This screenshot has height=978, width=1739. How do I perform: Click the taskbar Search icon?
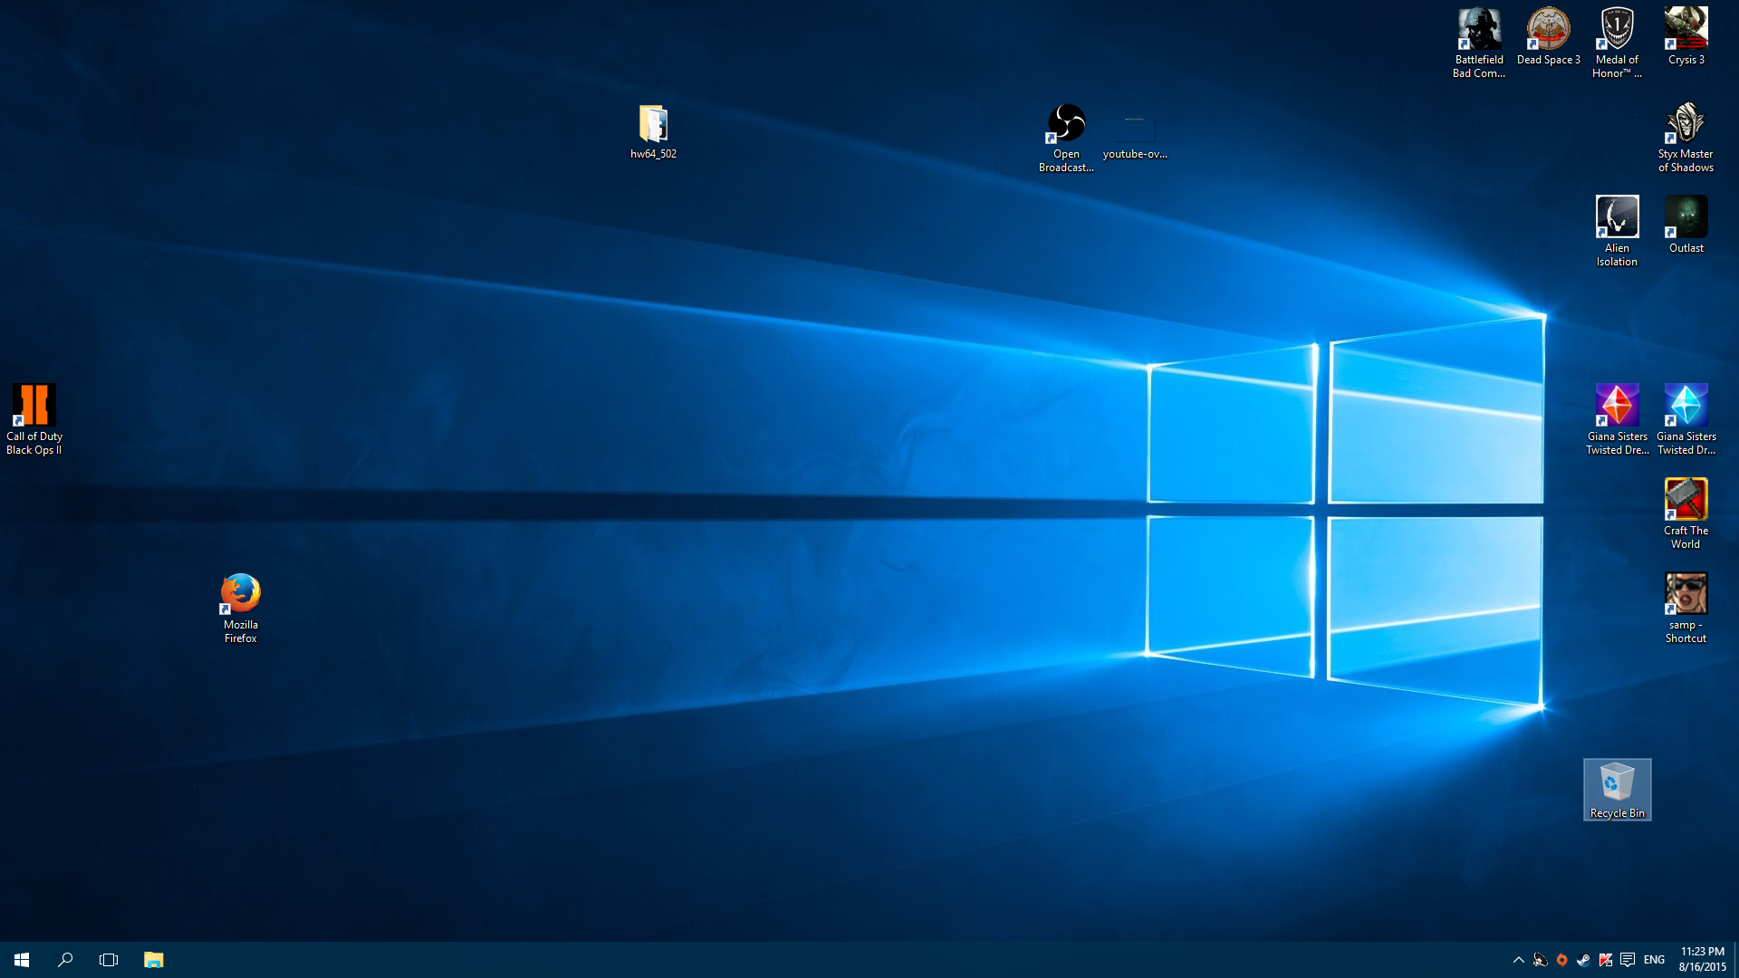(x=65, y=960)
